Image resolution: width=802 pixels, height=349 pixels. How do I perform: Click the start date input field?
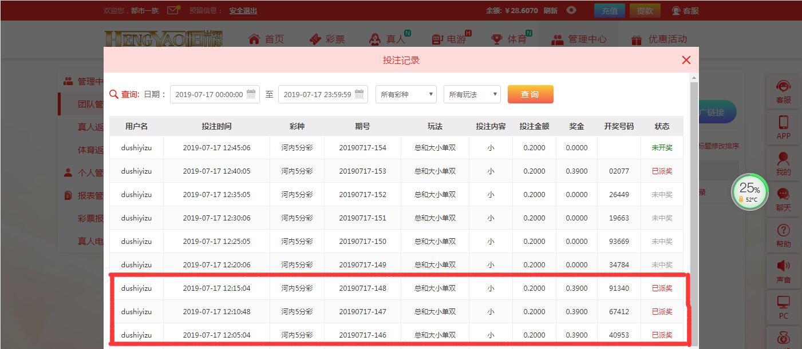[x=215, y=94]
